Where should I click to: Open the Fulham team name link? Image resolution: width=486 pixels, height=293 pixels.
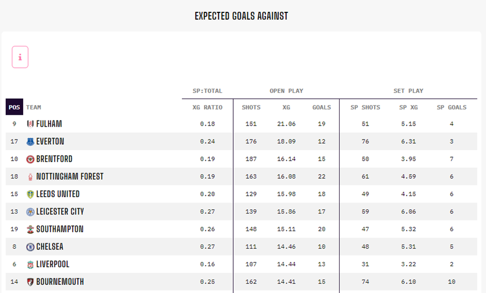coord(49,124)
